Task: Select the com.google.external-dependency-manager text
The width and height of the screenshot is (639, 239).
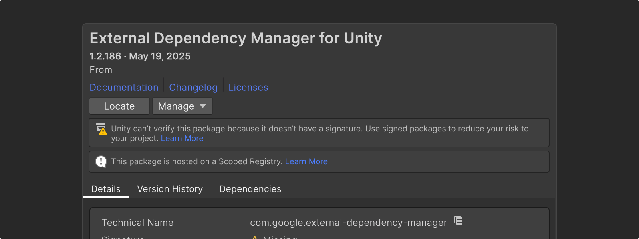Action: click(348, 223)
